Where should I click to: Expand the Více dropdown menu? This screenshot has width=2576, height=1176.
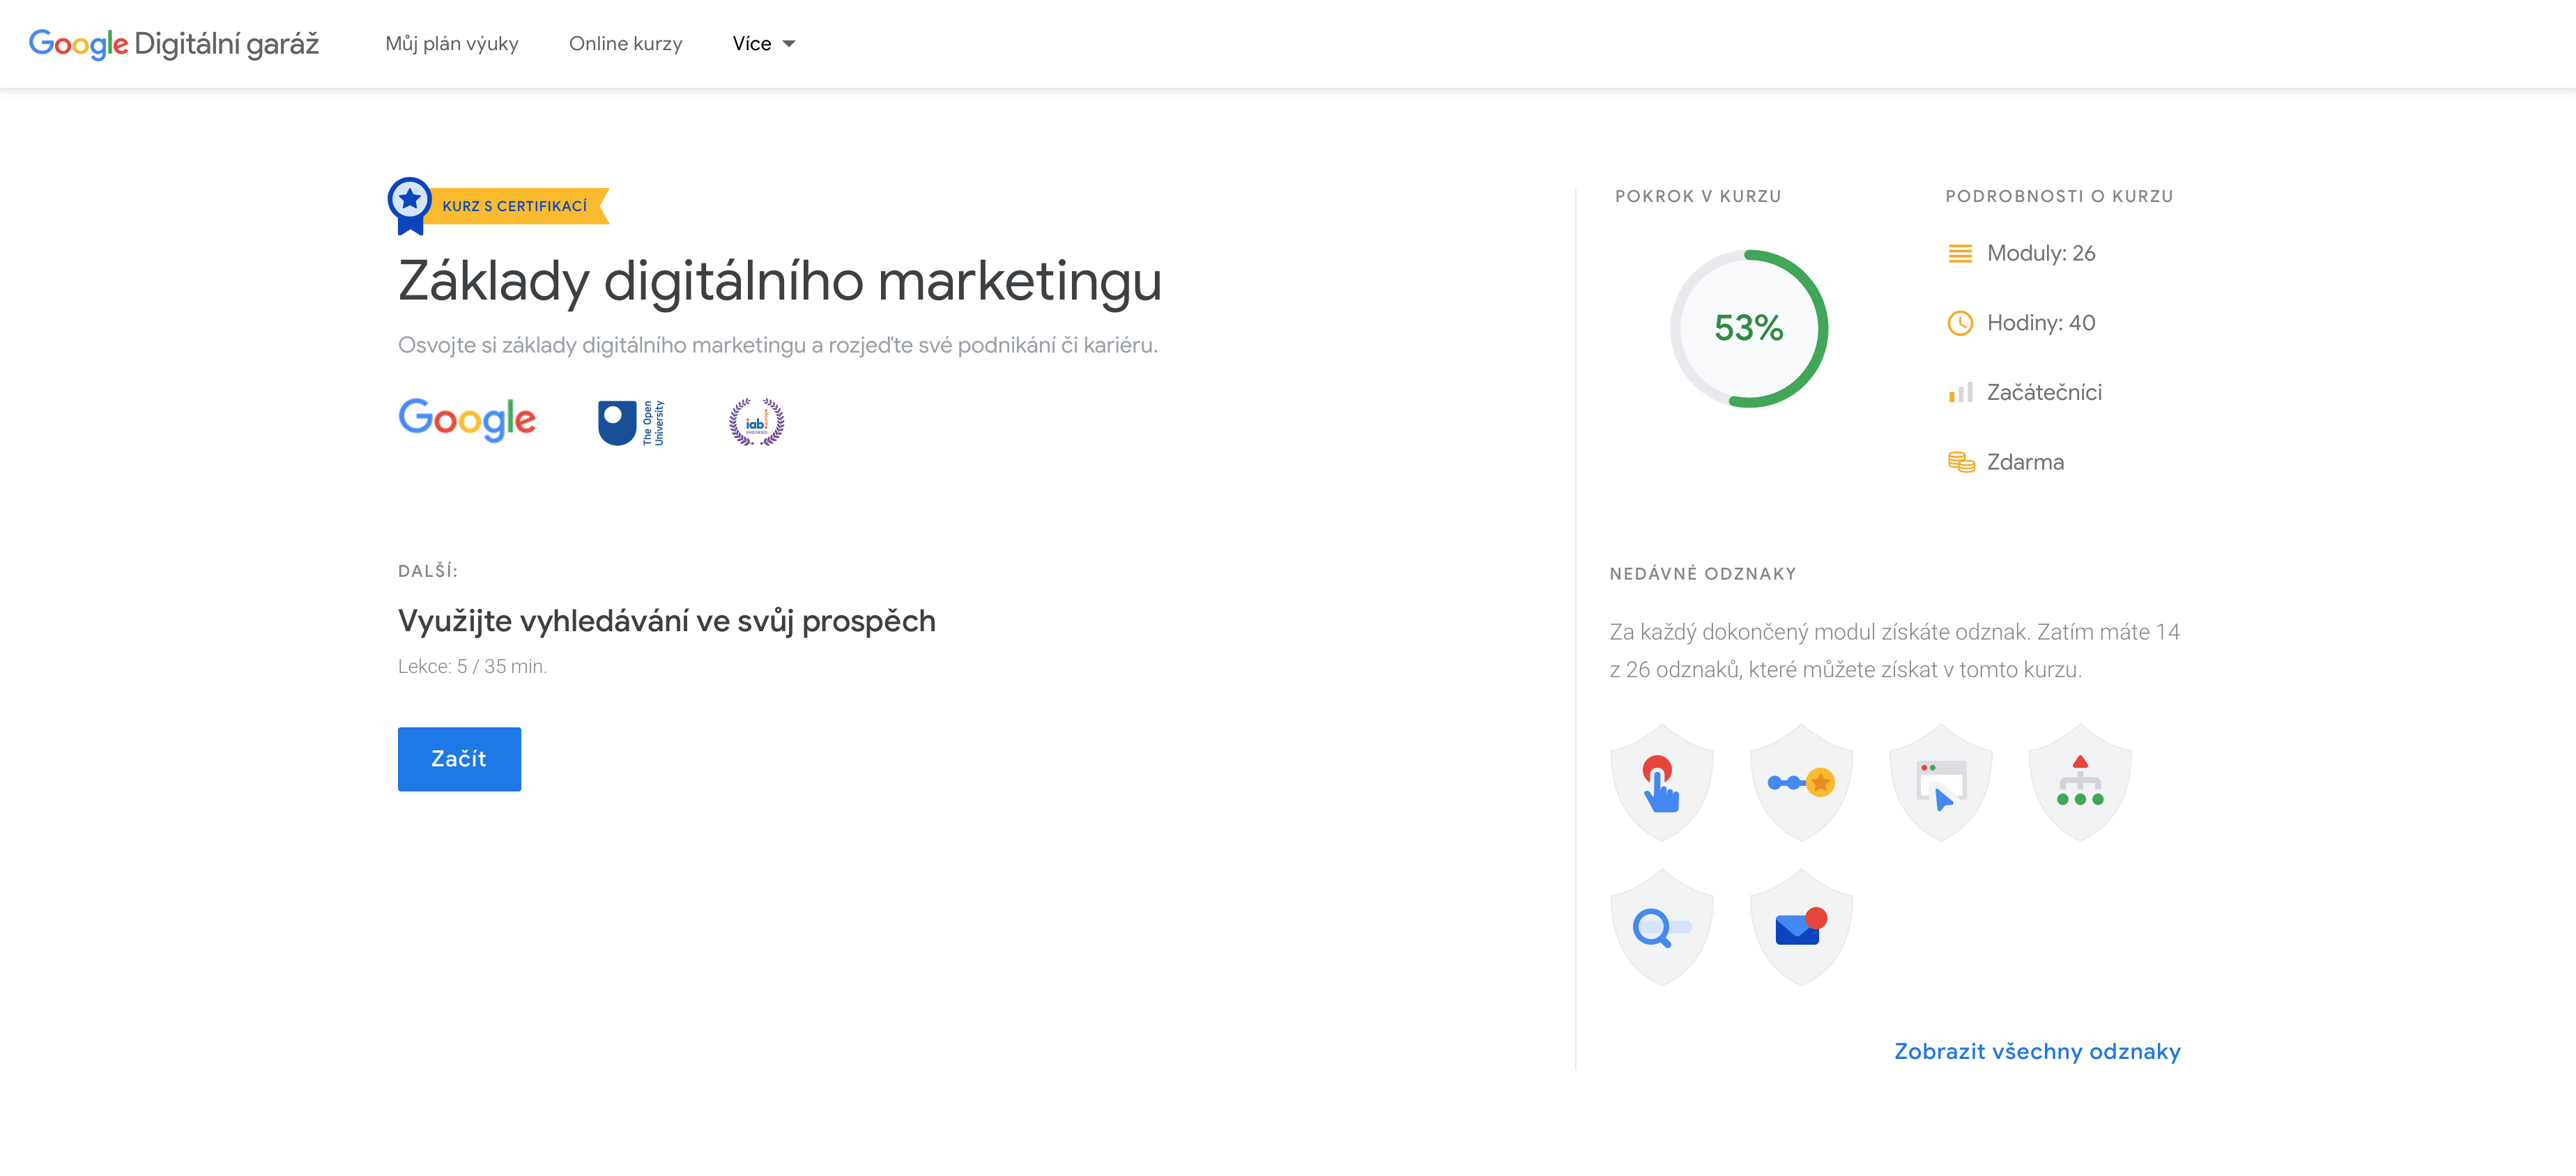click(x=763, y=44)
